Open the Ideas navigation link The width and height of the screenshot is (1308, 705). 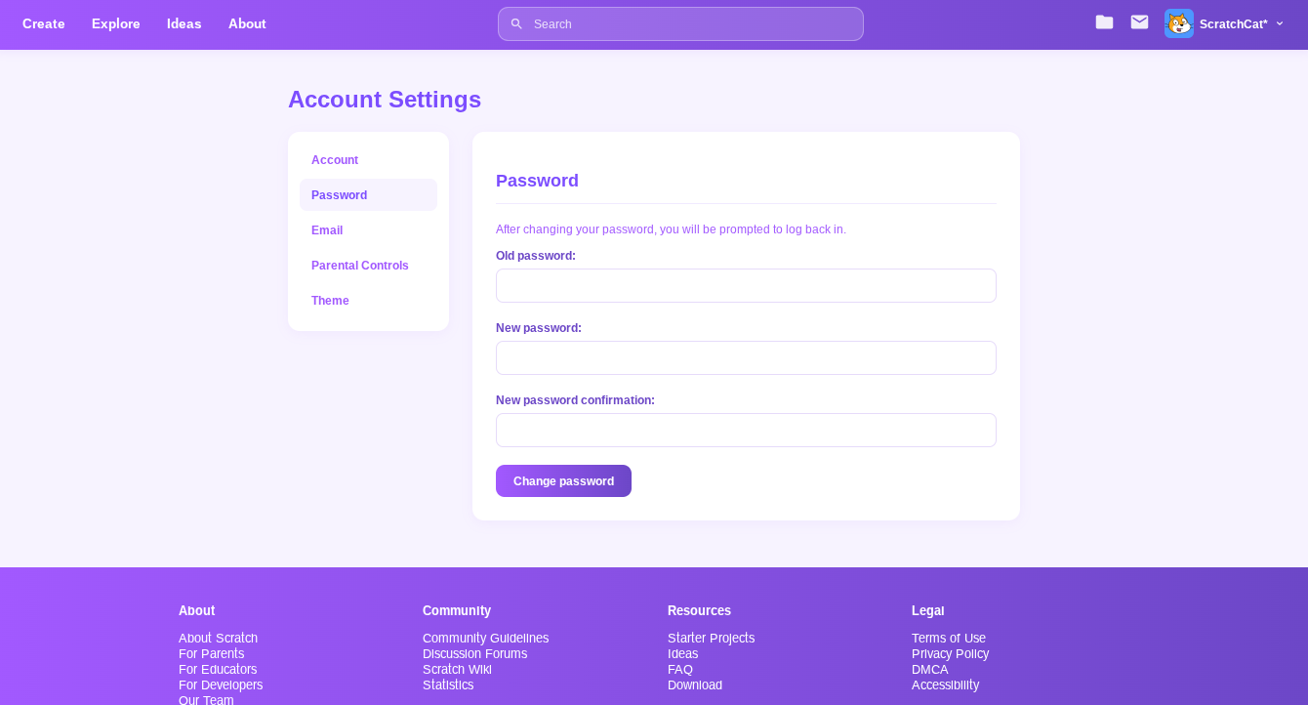point(184,23)
